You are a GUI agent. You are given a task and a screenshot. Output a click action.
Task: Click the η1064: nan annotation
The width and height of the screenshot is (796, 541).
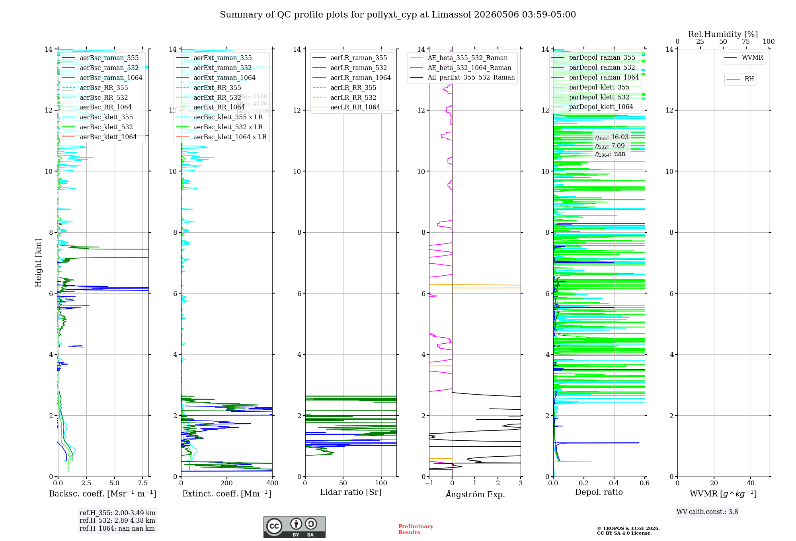point(610,154)
